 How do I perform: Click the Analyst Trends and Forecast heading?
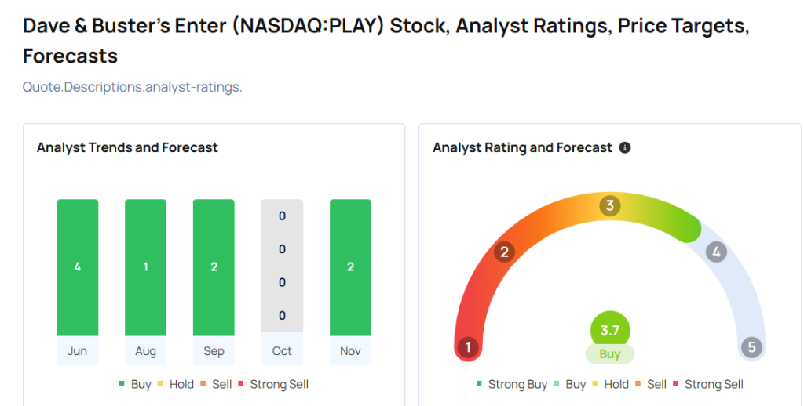[x=127, y=147]
